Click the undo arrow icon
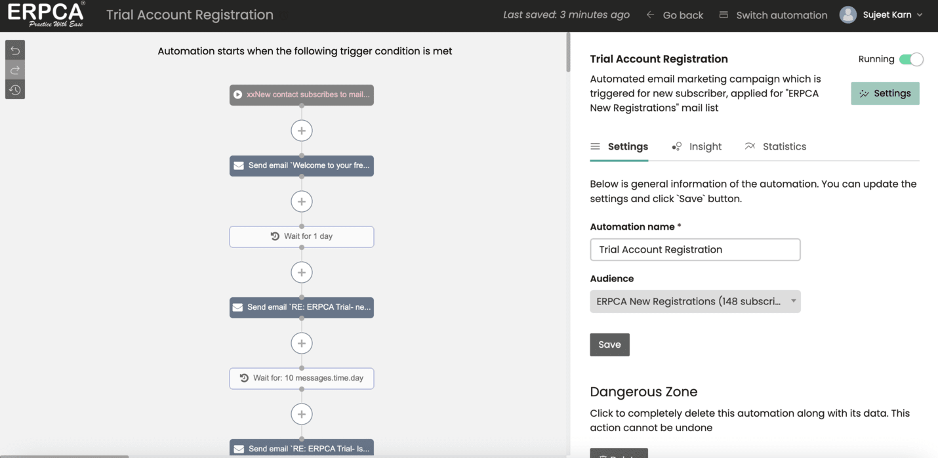Screen dimensions: 938x458 pos(15,51)
